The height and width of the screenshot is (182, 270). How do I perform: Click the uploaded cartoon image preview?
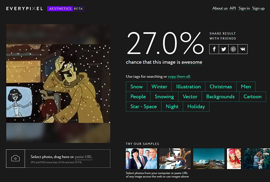pos(58,83)
